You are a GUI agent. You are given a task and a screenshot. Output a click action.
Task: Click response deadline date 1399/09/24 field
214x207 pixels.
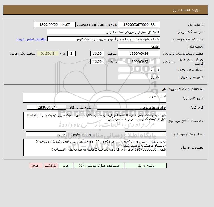point(139,54)
